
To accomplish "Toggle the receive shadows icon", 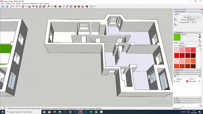I will pyautogui.click(x=193, y=22).
